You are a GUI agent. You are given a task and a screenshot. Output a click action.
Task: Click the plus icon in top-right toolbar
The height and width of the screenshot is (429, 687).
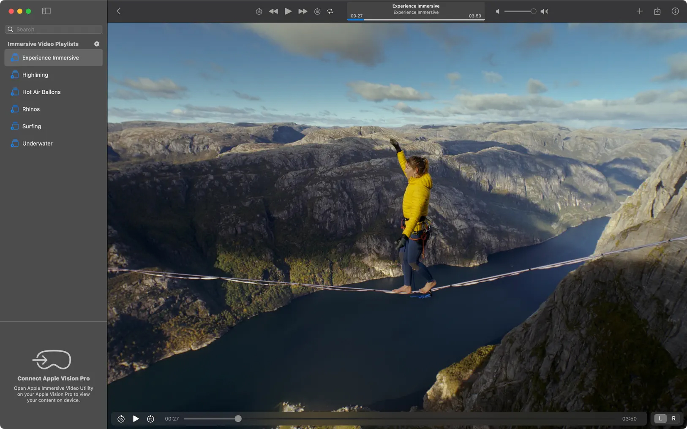coord(639,11)
